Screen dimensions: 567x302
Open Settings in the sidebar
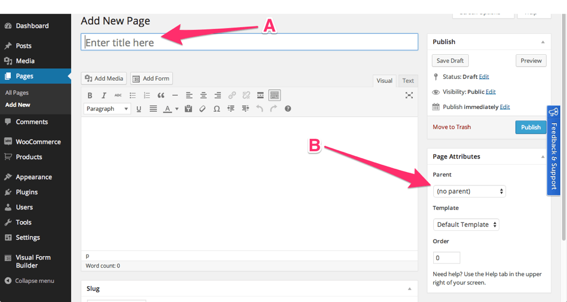click(x=36, y=238)
